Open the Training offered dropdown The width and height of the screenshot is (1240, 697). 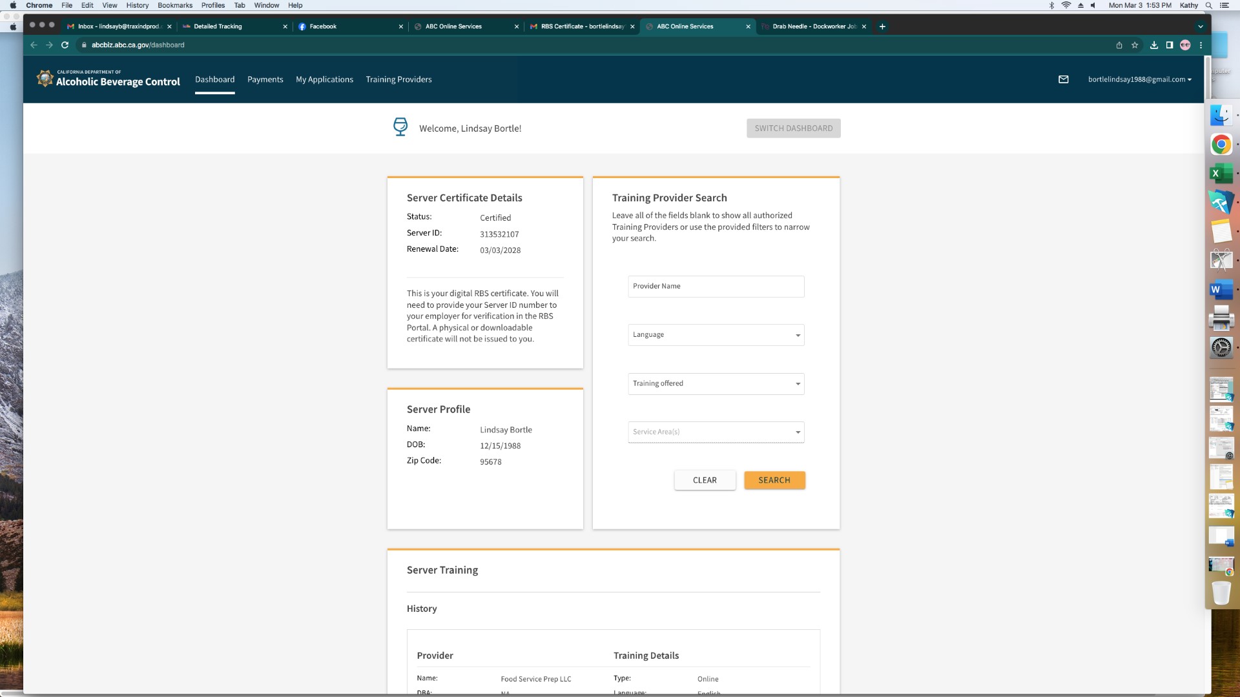pos(716,383)
